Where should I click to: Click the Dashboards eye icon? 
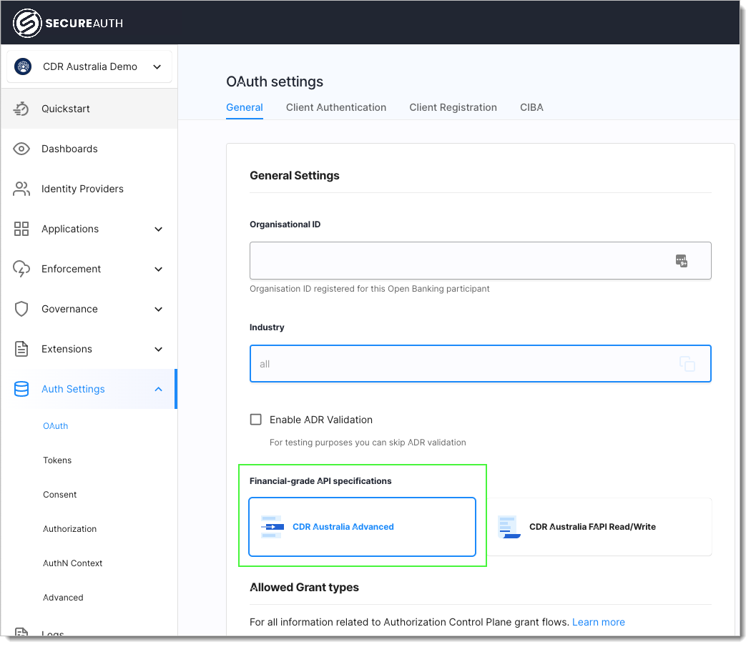click(21, 149)
